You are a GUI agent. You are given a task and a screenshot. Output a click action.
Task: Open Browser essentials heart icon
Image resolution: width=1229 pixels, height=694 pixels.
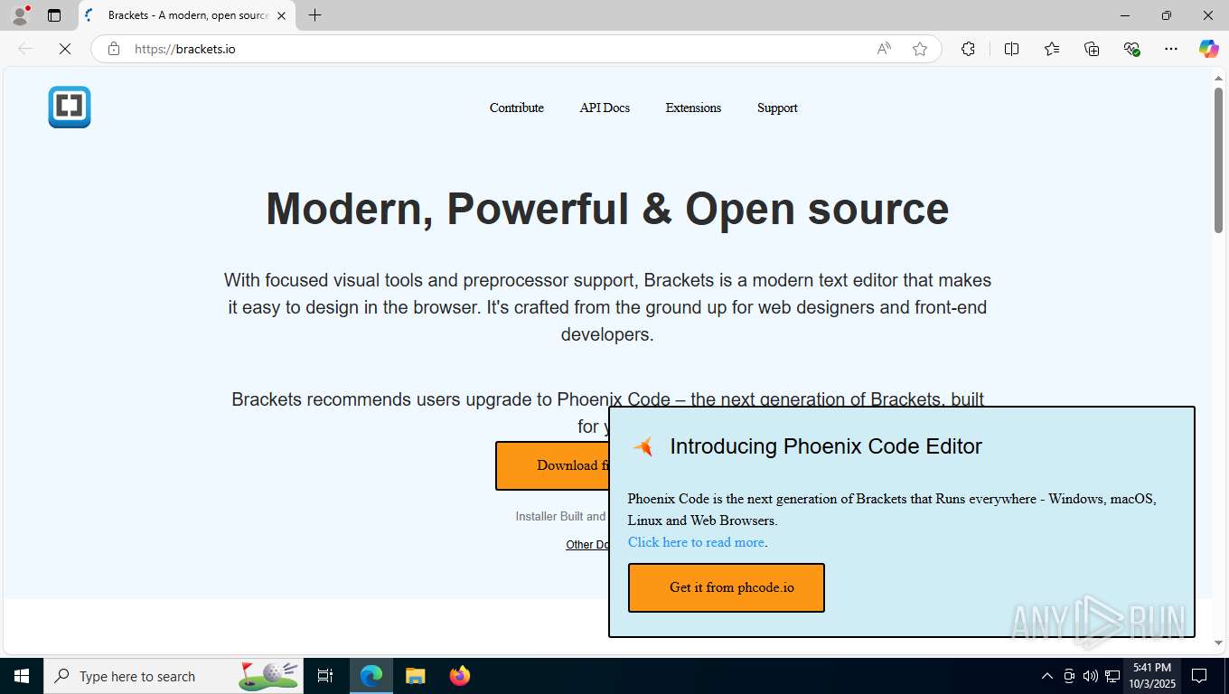pyautogui.click(x=1131, y=49)
